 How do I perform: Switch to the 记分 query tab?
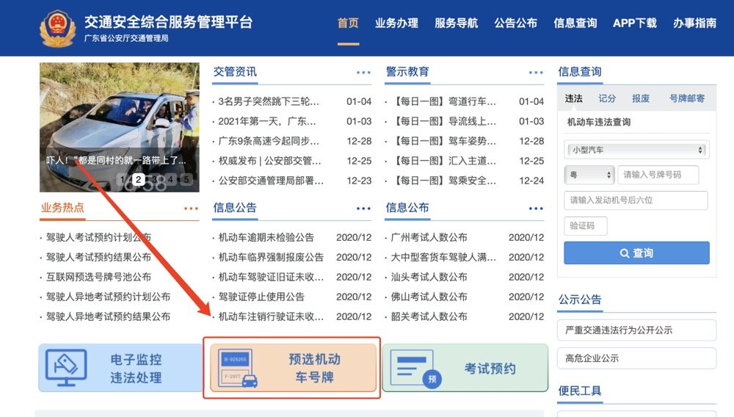point(607,98)
